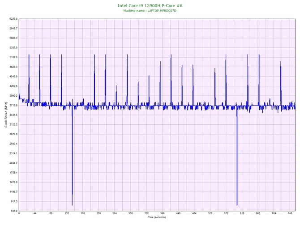This screenshot has height=225, width=300.
Task: Click the 44 seconds x-axis label
Action: point(35,213)
